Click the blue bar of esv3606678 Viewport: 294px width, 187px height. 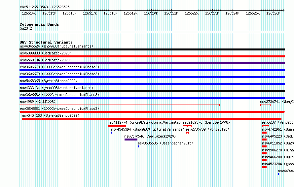(152, 70)
